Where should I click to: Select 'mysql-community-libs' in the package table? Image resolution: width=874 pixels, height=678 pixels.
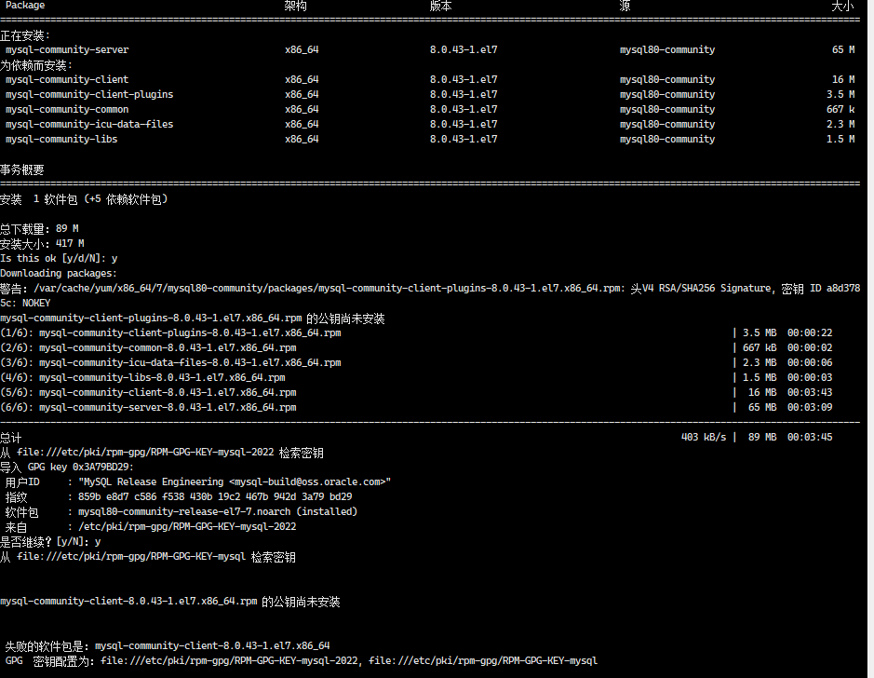[x=61, y=140]
